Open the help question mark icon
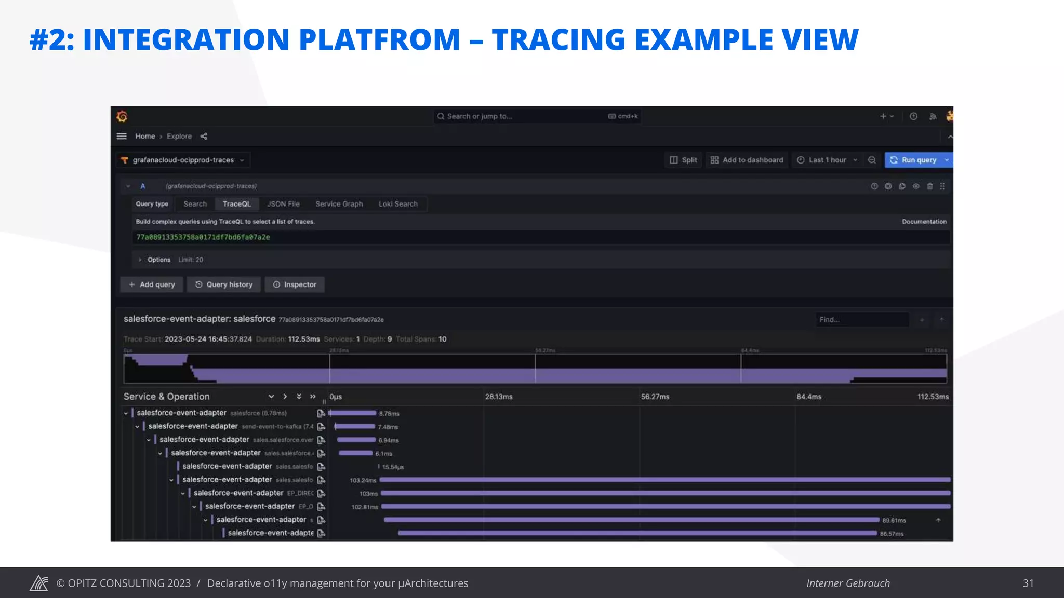This screenshot has height=598, width=1064. click(913, 116)
